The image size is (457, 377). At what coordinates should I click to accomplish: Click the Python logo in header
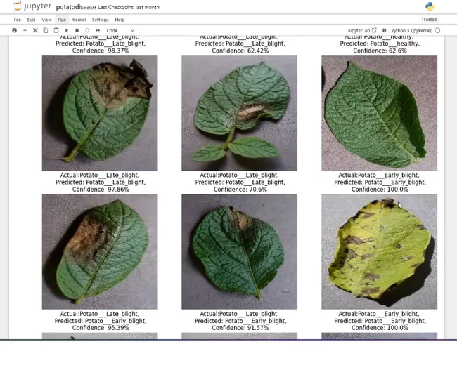click(430, 6)
